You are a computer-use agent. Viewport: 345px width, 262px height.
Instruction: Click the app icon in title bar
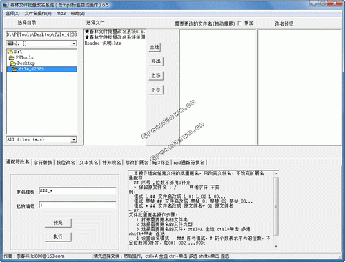pyautogui.click(x=6, y=5)
